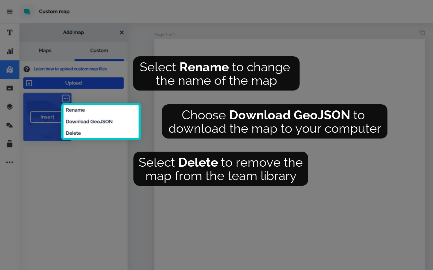Choose Delete in the map options menu
The image size is (433, 270).
click(x=73, y=133)
